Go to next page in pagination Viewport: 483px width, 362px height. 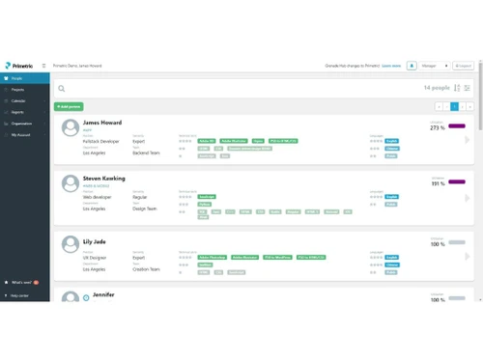click(x=463, y=106)
